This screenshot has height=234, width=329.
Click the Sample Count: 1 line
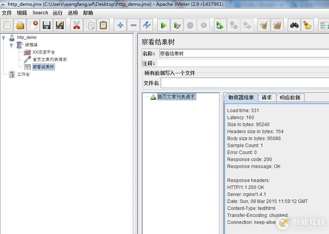click(245, 145)
